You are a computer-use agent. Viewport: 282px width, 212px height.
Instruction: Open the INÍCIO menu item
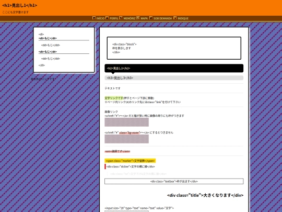100,18
